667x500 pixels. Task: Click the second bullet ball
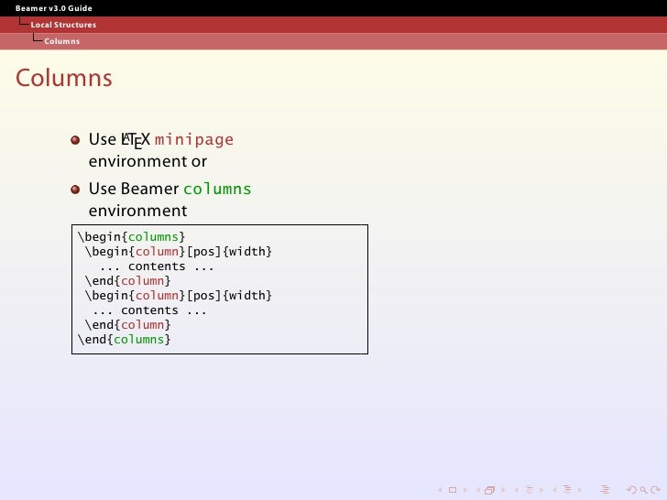coord(75,190)
